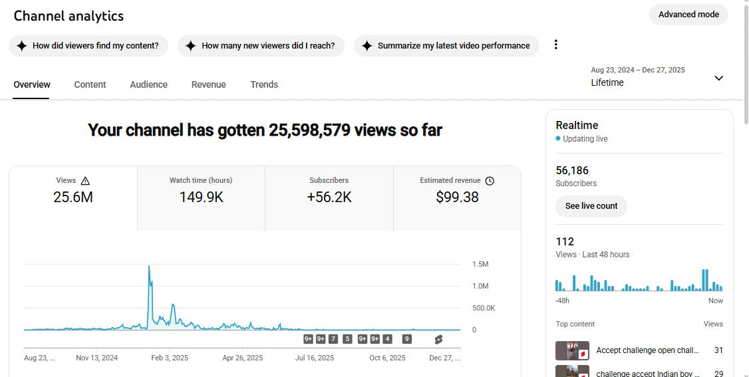Viewport: 749px width, 377px height.
Task: Click the chart marker badge labeled 5
Action: tap(347, 339)
